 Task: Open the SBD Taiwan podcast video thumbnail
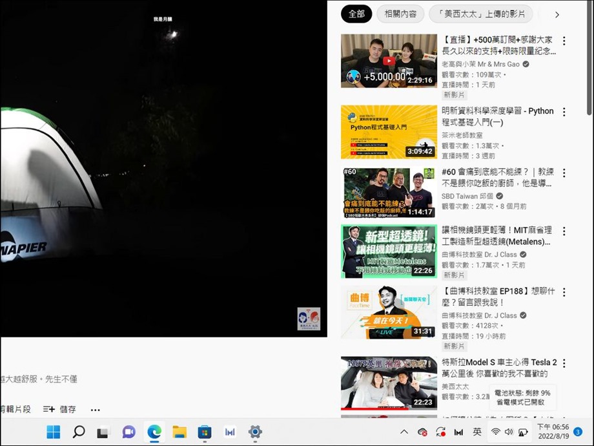[387, 192]
